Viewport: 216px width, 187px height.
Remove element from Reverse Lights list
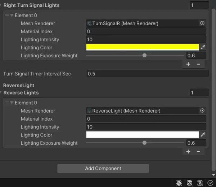coord(198,152)
